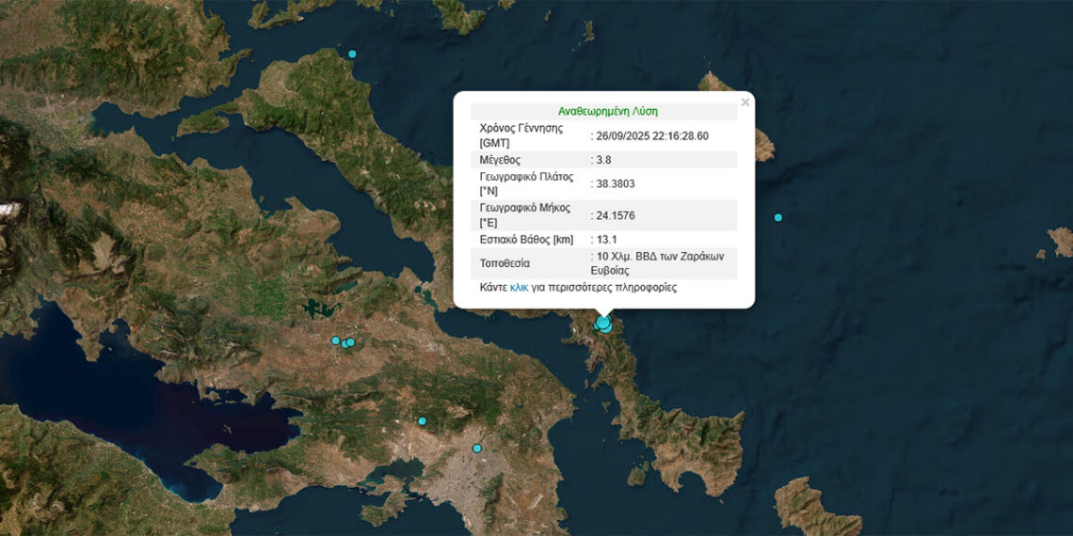Select the rightmost marker of the three-marker cluster

(x=350, y=342)
